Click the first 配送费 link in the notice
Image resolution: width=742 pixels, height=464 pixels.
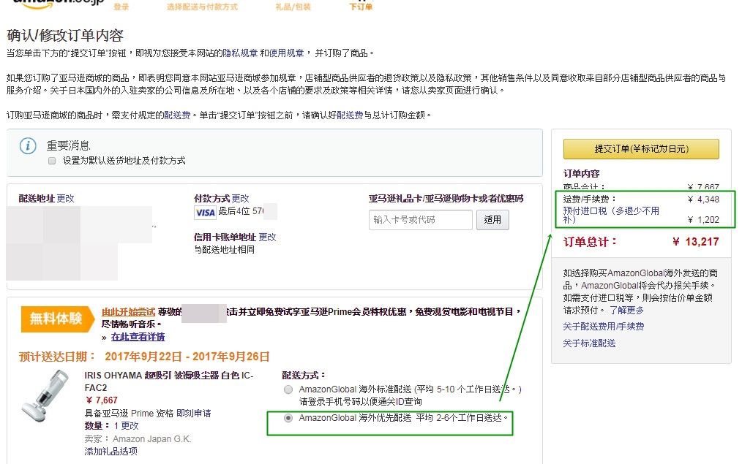coord(178,115)
